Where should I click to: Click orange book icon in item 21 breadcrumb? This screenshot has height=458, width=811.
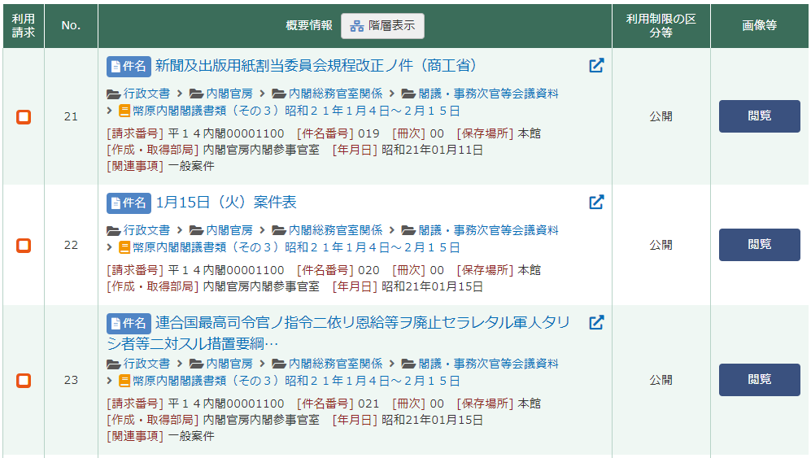pyautogui.click(x=124, y=111)
